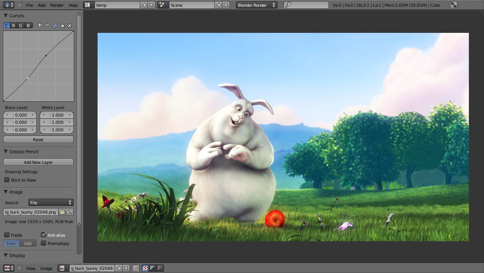Open the Blender Render engine dropdown
The image size is (484, 273).
(x=256, y=5)
